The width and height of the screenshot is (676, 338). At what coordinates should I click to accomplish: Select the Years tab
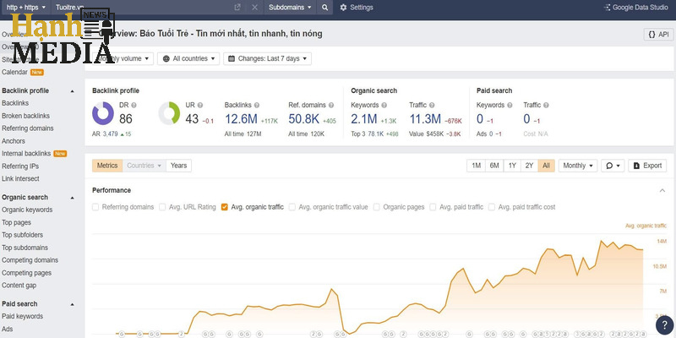coord(178,166)
